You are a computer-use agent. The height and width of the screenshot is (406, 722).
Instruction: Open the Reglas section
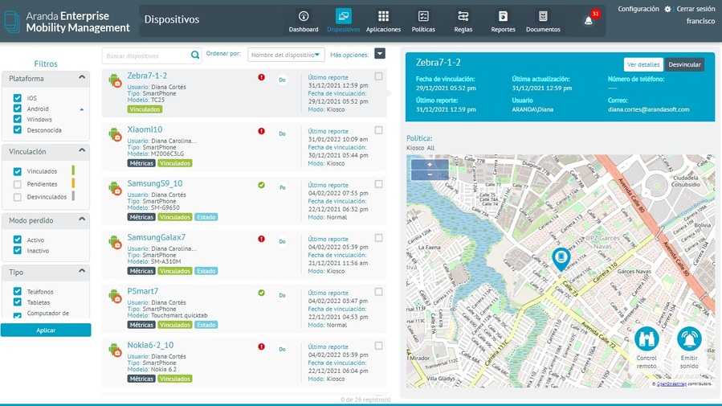click(463, 21)
